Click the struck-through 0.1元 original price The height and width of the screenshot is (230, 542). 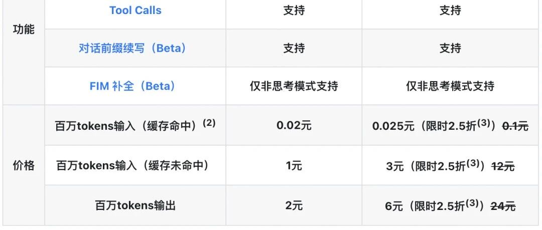click(515, 126)
